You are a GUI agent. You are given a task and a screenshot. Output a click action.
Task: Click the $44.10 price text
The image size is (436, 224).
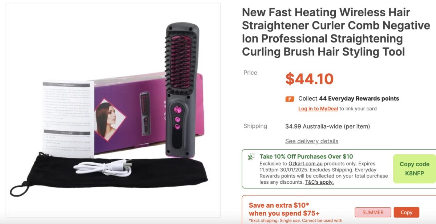pos(309,79)
